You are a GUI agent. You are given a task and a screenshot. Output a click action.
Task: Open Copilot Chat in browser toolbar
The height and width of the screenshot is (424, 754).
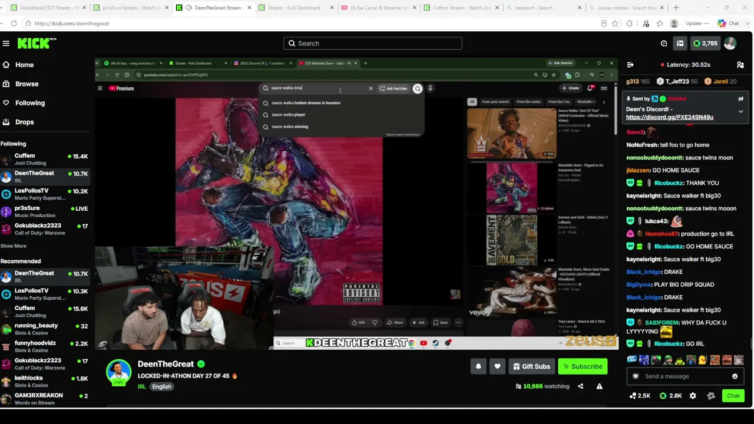tap(728, 24)
